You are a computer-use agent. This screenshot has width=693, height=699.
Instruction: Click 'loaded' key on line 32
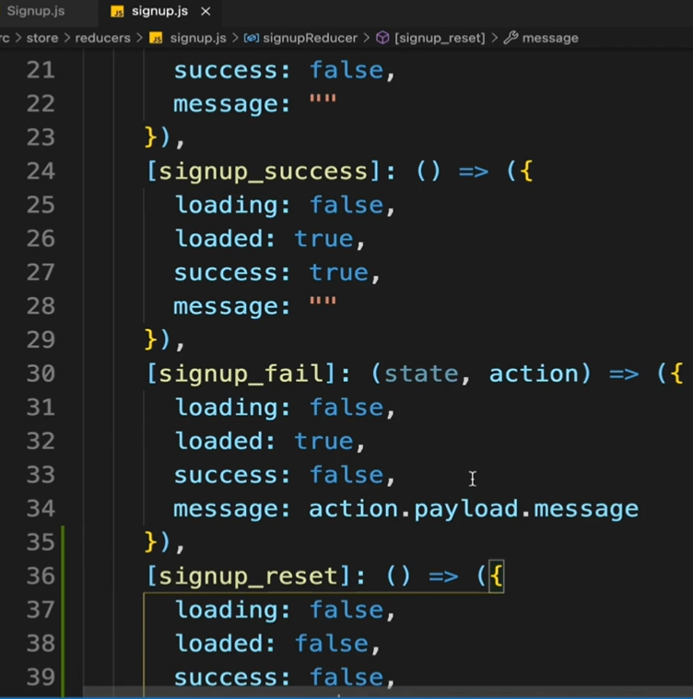pyautogui.click(x=218, y=441)
